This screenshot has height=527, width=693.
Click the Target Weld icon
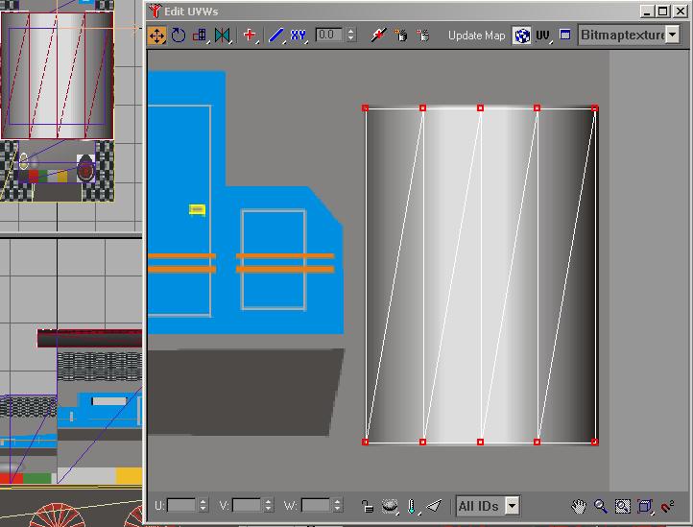tap(401, 36)
